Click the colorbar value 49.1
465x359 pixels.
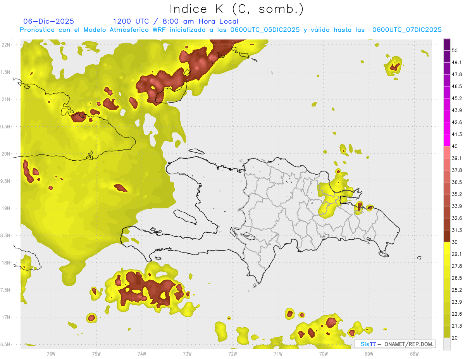457,62
